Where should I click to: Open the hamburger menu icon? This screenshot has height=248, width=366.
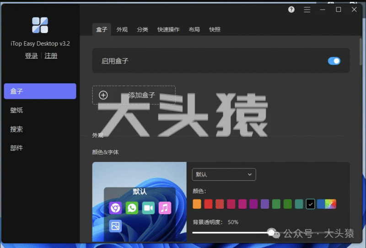tap(307, 10)
